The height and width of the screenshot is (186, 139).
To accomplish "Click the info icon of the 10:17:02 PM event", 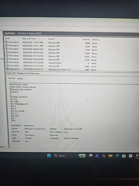I will (7, 55).
